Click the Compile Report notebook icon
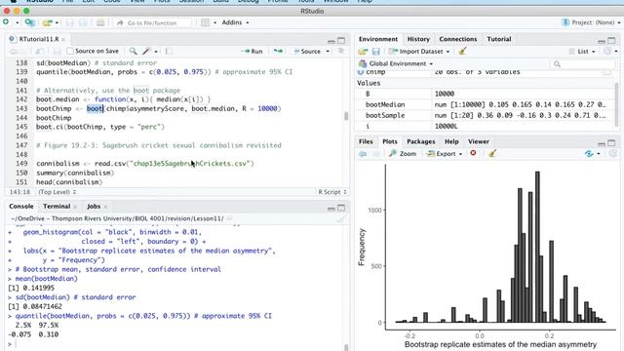This screenshot has height=351, width=624. coord(169,51)
